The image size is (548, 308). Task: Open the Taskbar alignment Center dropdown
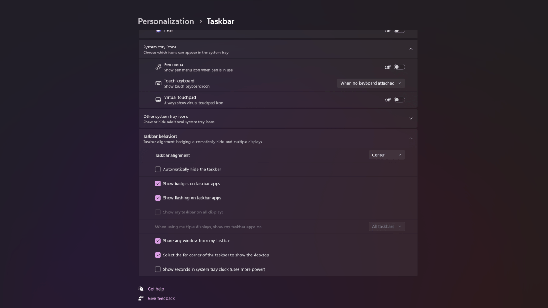[x=387, y=155]
